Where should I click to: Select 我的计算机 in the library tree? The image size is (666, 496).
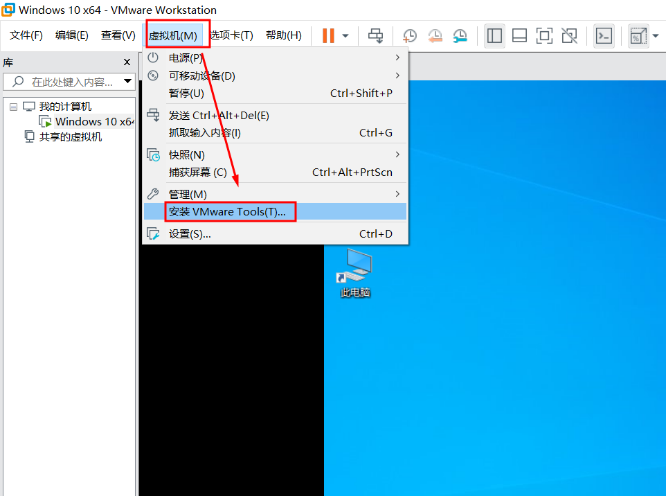[65, 106]
